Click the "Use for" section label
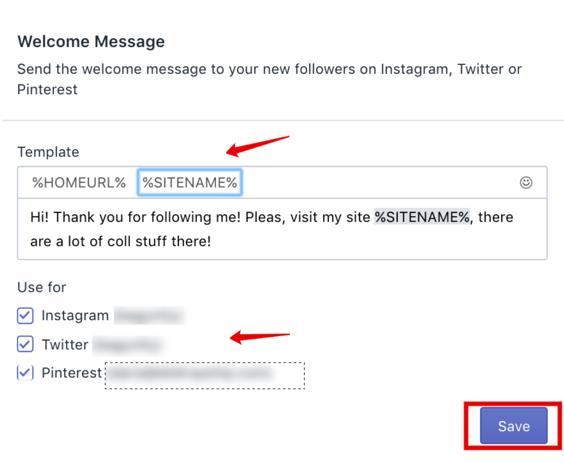564x463 pixels. click(x=42, y=287)
